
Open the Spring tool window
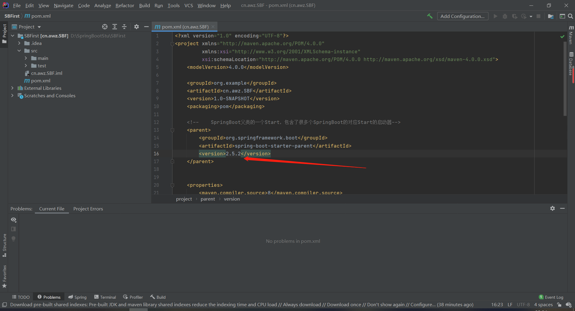click(x=77, y=297)
